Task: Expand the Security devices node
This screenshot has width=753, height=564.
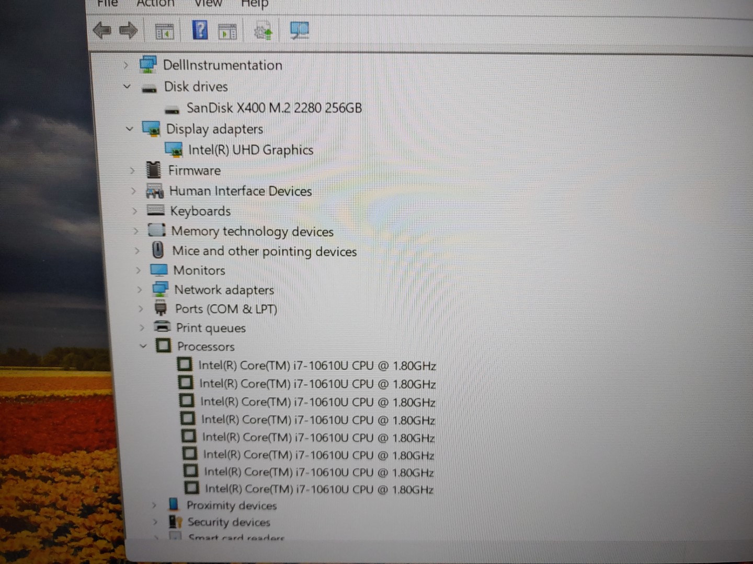Action: click(155, 522)
